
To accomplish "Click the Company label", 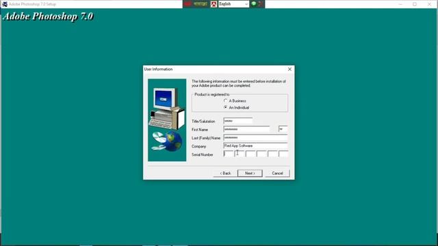I will [199, 146].
